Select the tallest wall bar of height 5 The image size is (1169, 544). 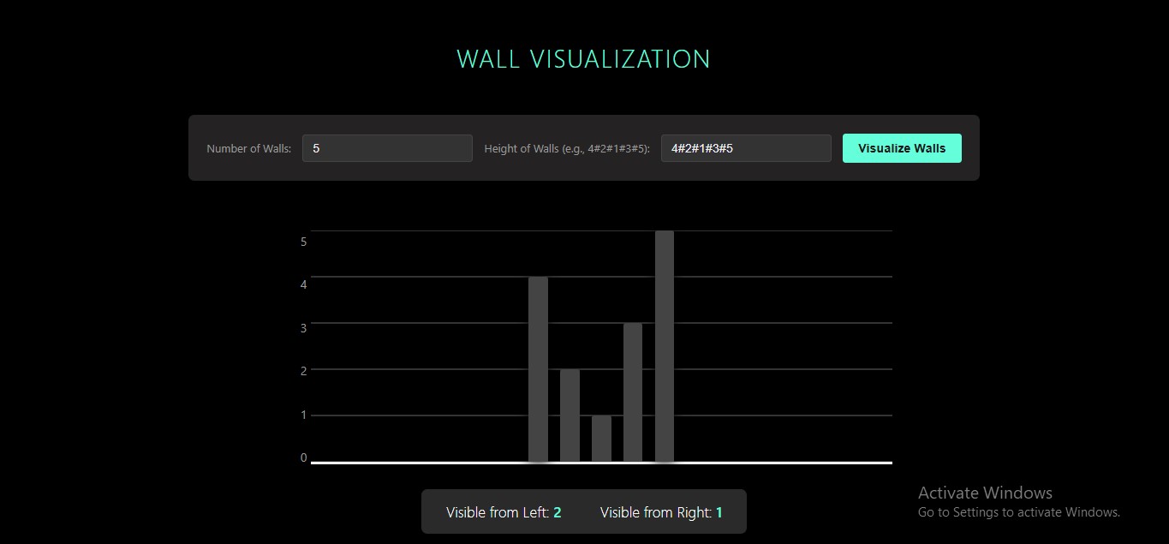pyautogui.click(x=664, y=343)
